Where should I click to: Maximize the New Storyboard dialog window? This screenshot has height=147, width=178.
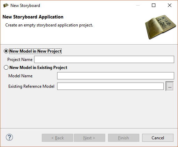pyautogui.click(x=154, y=5)
